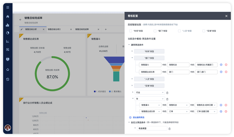Open the hamburger menu in sidebar
The width and height of the screenshot is (234, 137).
pos(8,7)
